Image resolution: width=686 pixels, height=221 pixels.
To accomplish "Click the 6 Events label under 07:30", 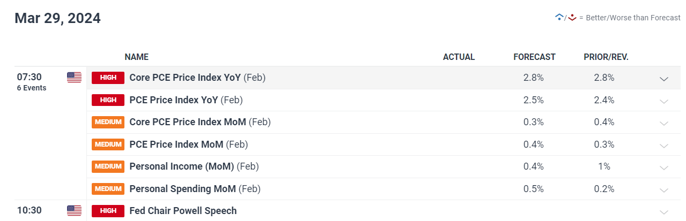I will click(x=32, y=88).
